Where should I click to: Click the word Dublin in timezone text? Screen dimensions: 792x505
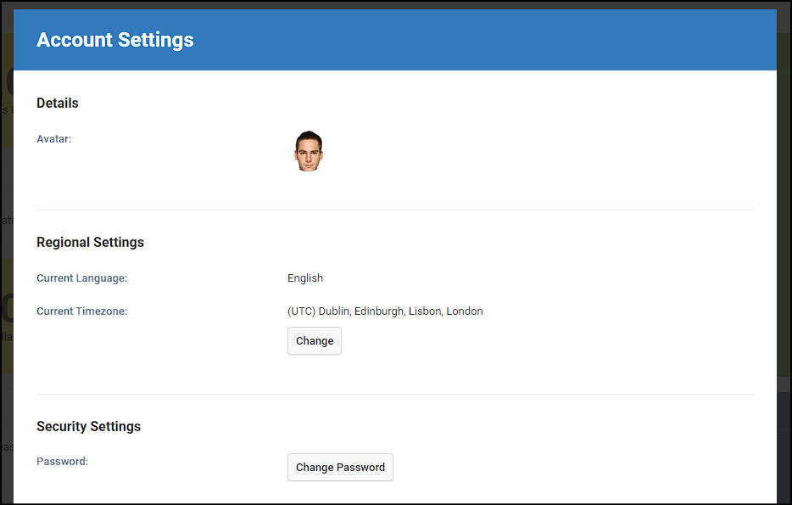pyautogui.click(x=335, y=311)
